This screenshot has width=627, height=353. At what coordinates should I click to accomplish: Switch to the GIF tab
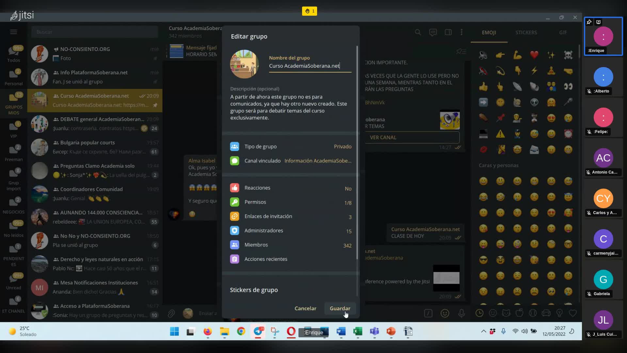563,32
